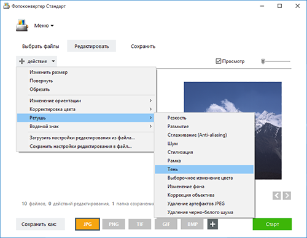Choose Сохранить настройки редактирования в файл

click(86, 146)
